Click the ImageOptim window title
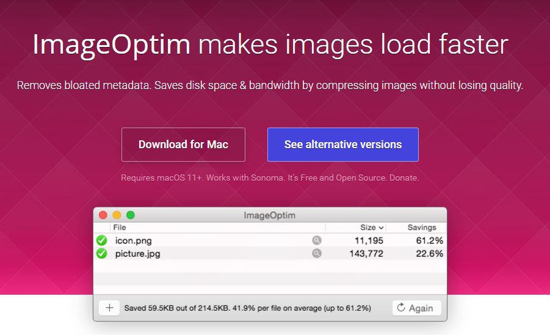The image size is (550, 335). pos(269,215)
